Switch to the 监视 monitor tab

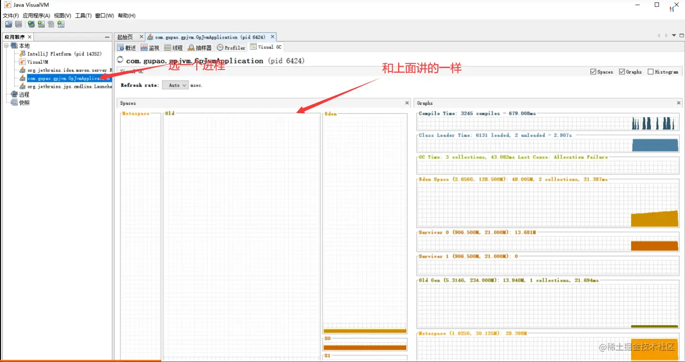pyautogui.click(x=150, y=48)
